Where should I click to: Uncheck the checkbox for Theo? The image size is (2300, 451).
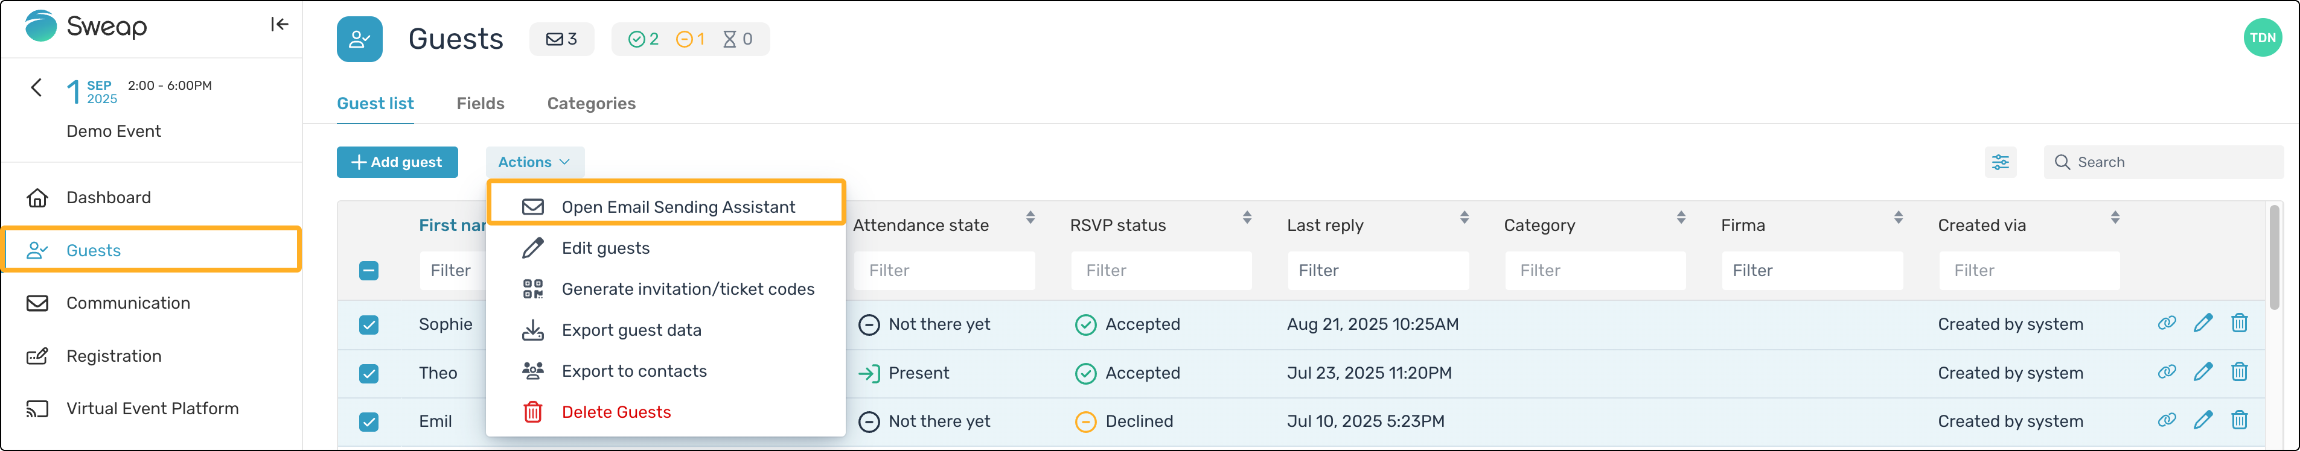click(x=369, y=373)
